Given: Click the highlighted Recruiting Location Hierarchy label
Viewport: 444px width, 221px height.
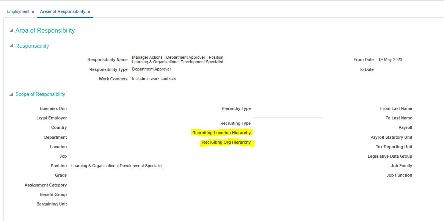Looking at the screenshot, I should [x=222, y=133].
